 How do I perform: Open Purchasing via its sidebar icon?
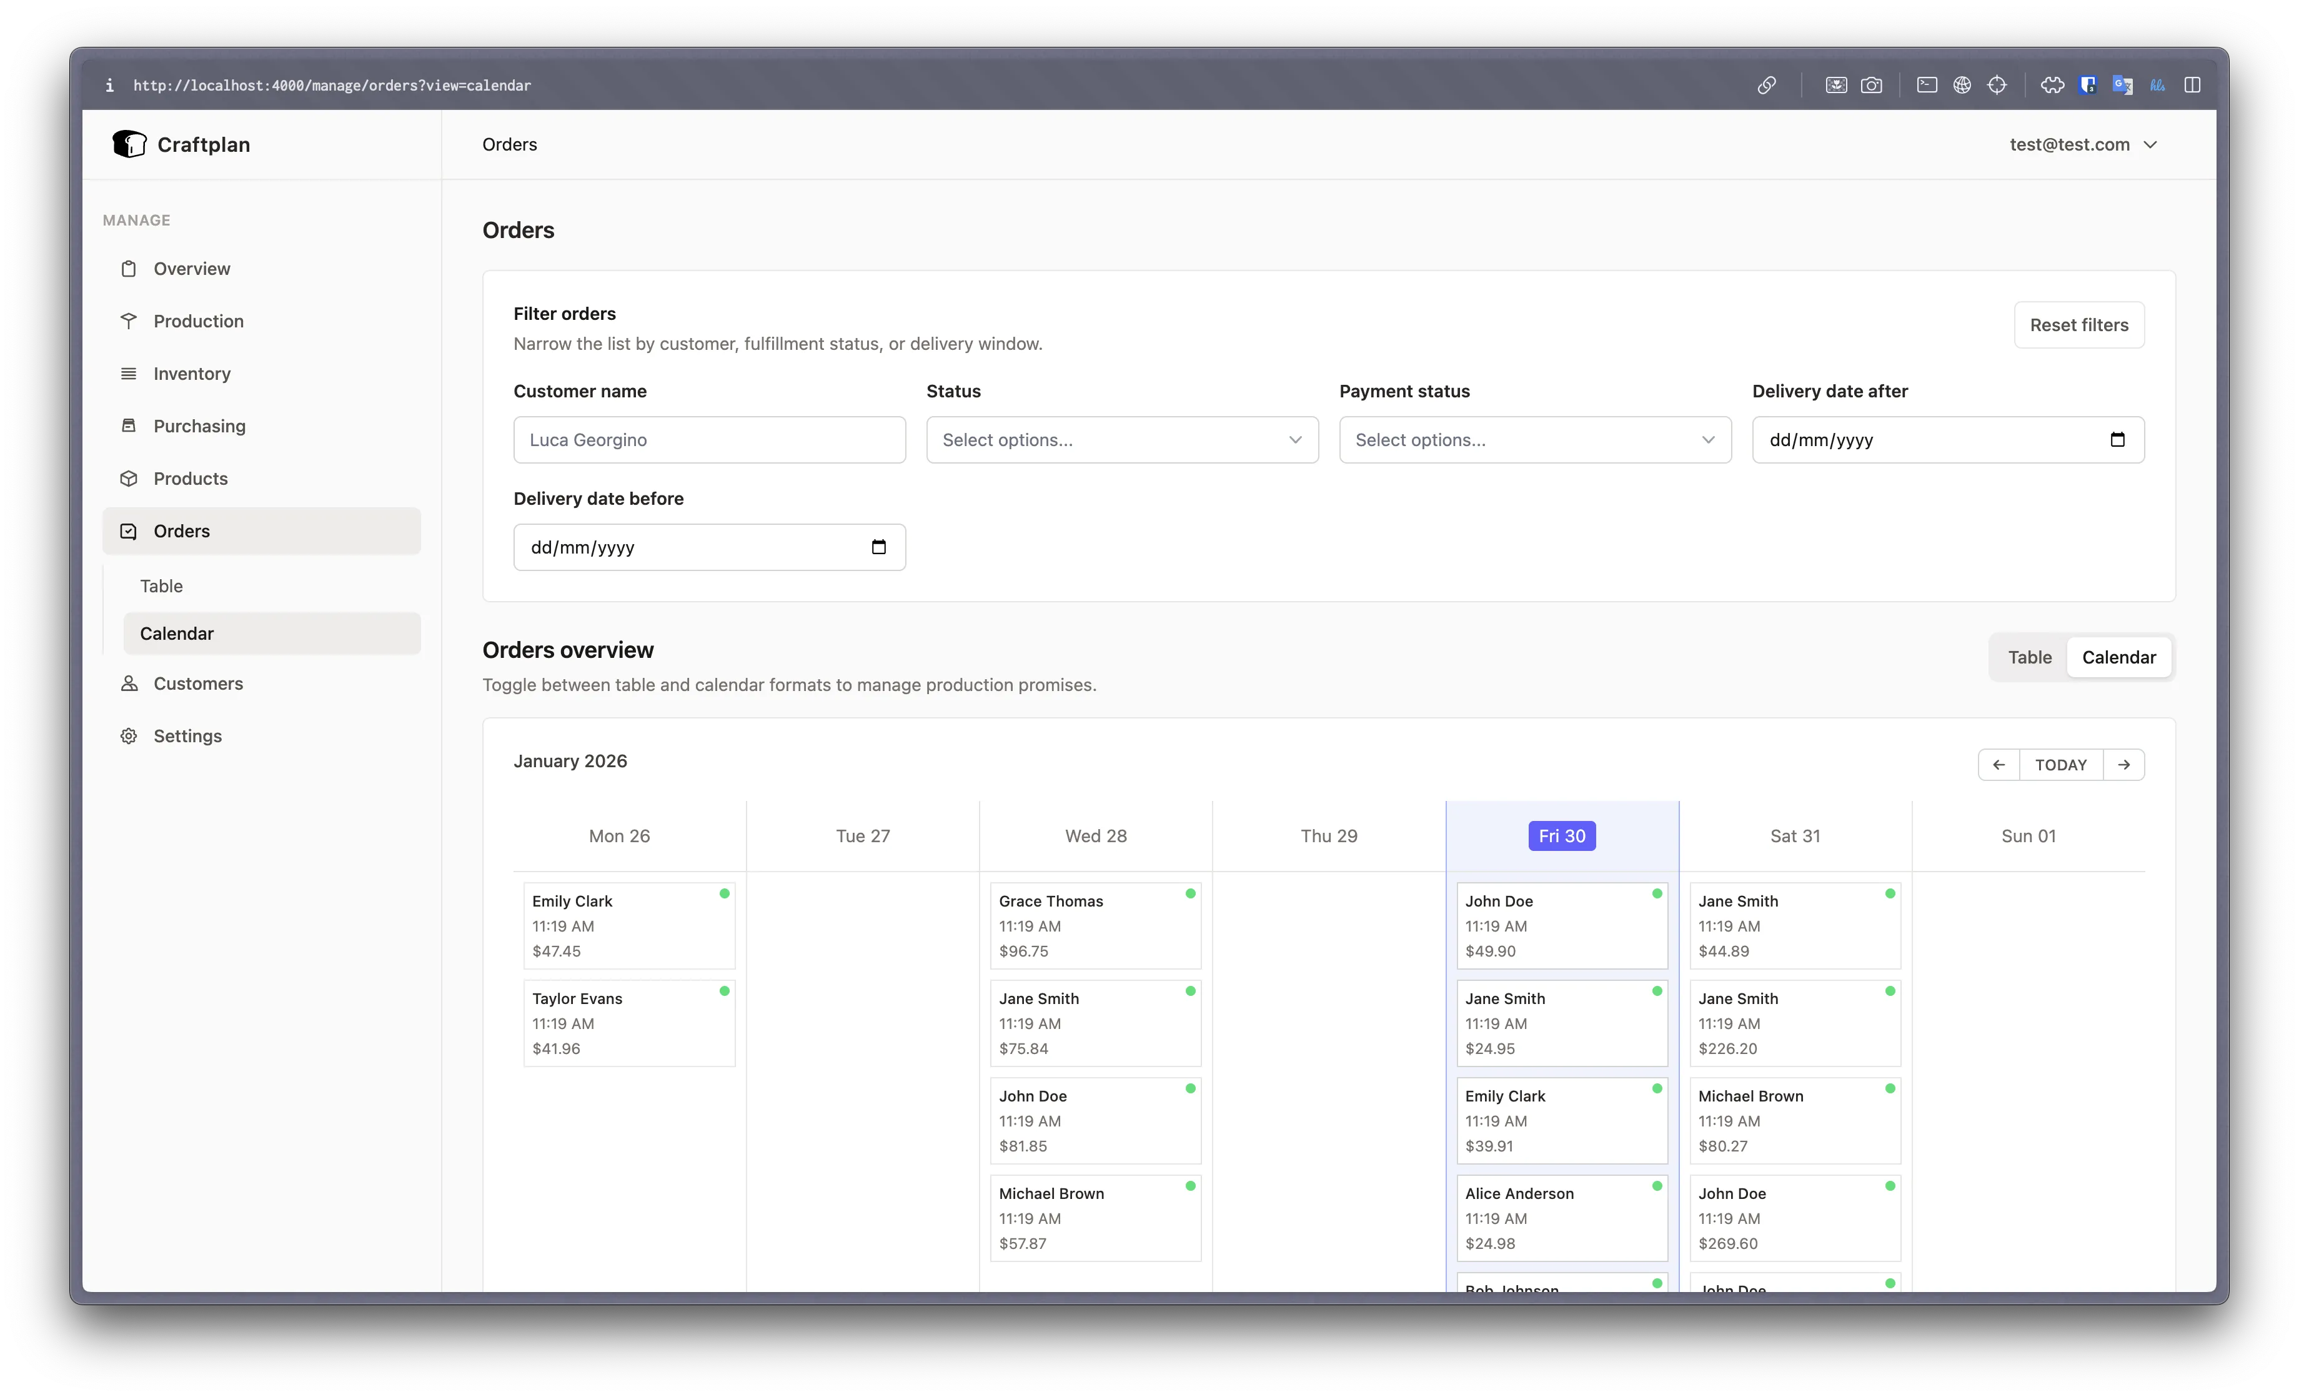pyautogui.click(x=130, y=425)
